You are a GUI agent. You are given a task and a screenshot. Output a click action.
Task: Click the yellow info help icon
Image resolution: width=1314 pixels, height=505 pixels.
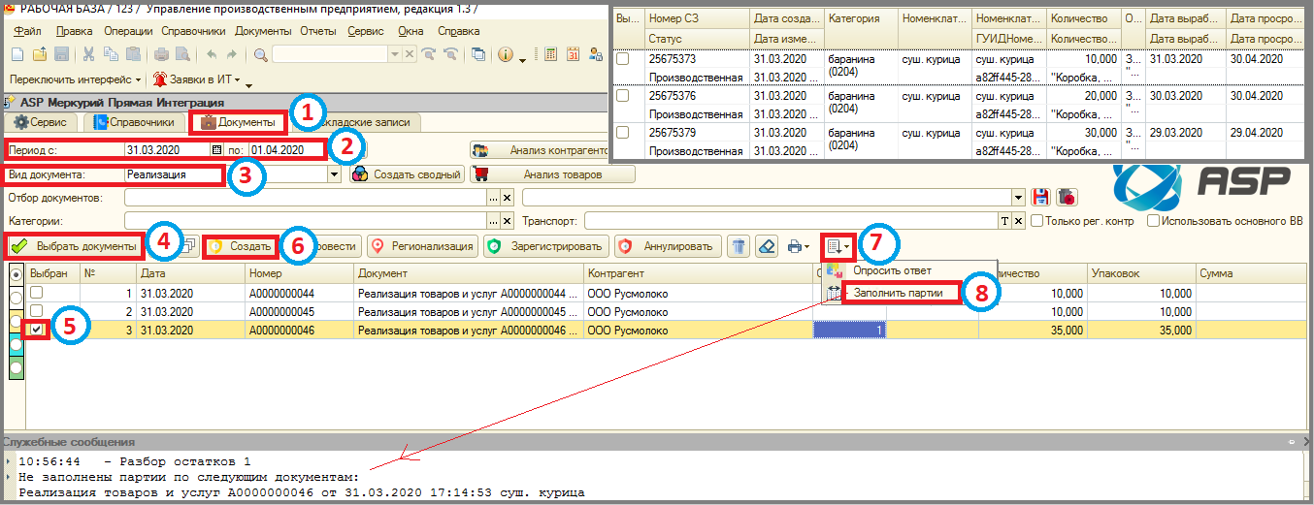click(506, 54)
